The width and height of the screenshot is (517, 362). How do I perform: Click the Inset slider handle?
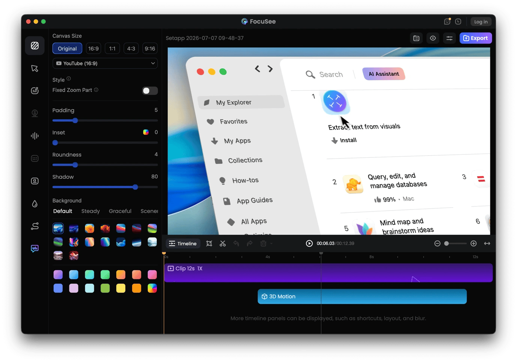(55, 143)
